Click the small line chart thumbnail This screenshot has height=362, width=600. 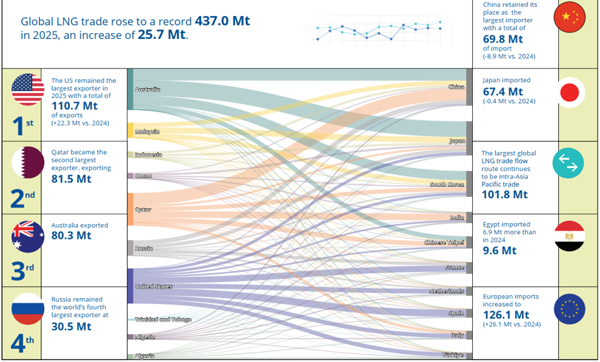pos(380,31)
